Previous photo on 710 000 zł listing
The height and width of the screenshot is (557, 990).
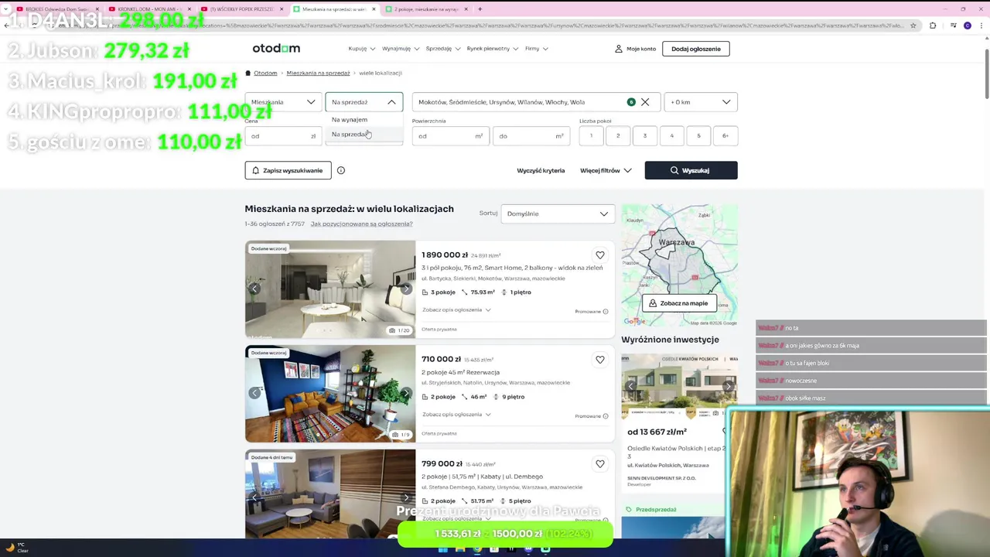pyautogui.click(x=254, y=393)
